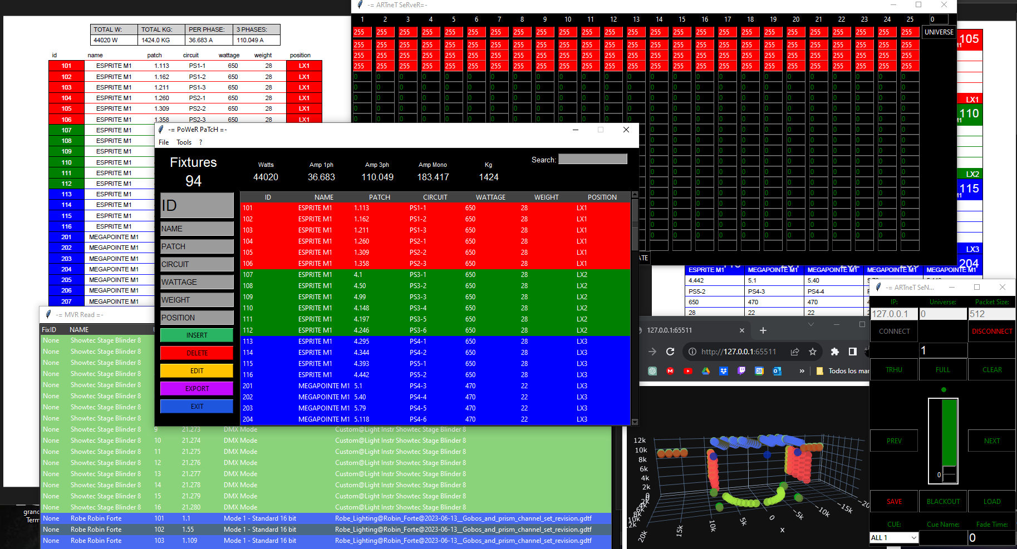Image resolution: width=1017 pixels, height=549 pixels.
Task: Open the Tools menu in Power Patch
Action: coord(184,142)
